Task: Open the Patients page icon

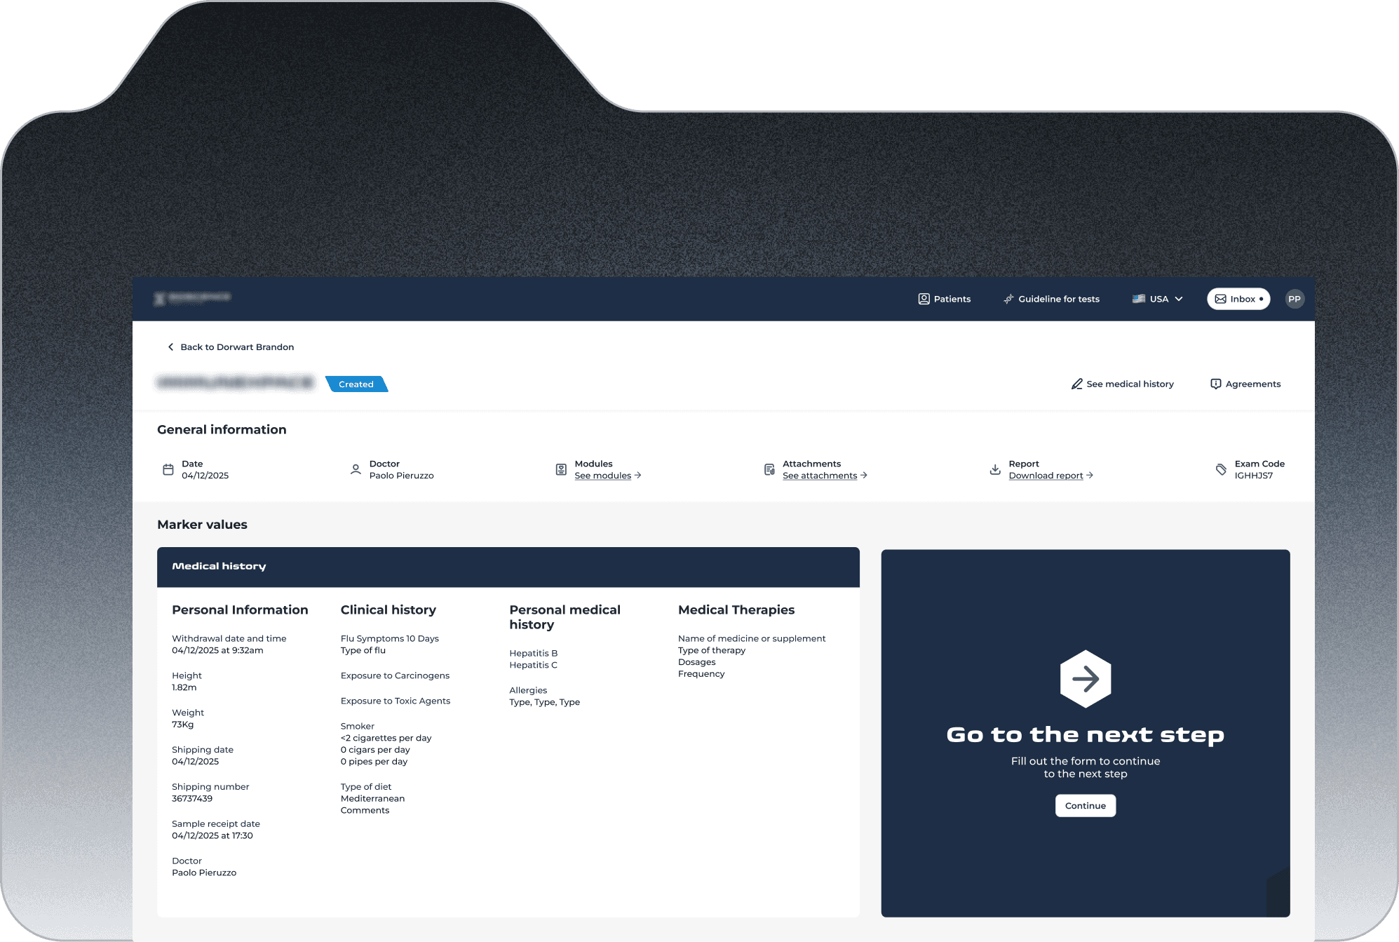Action: 924,299
